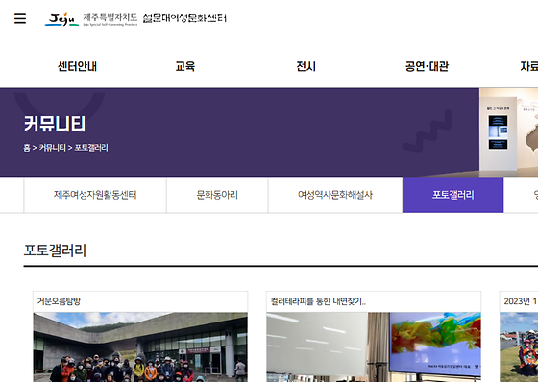Switch to the 제주여성자원활동센터 tab
This screenshot has width=538, height=382.
pyautogui.click(x=95, y=195)
